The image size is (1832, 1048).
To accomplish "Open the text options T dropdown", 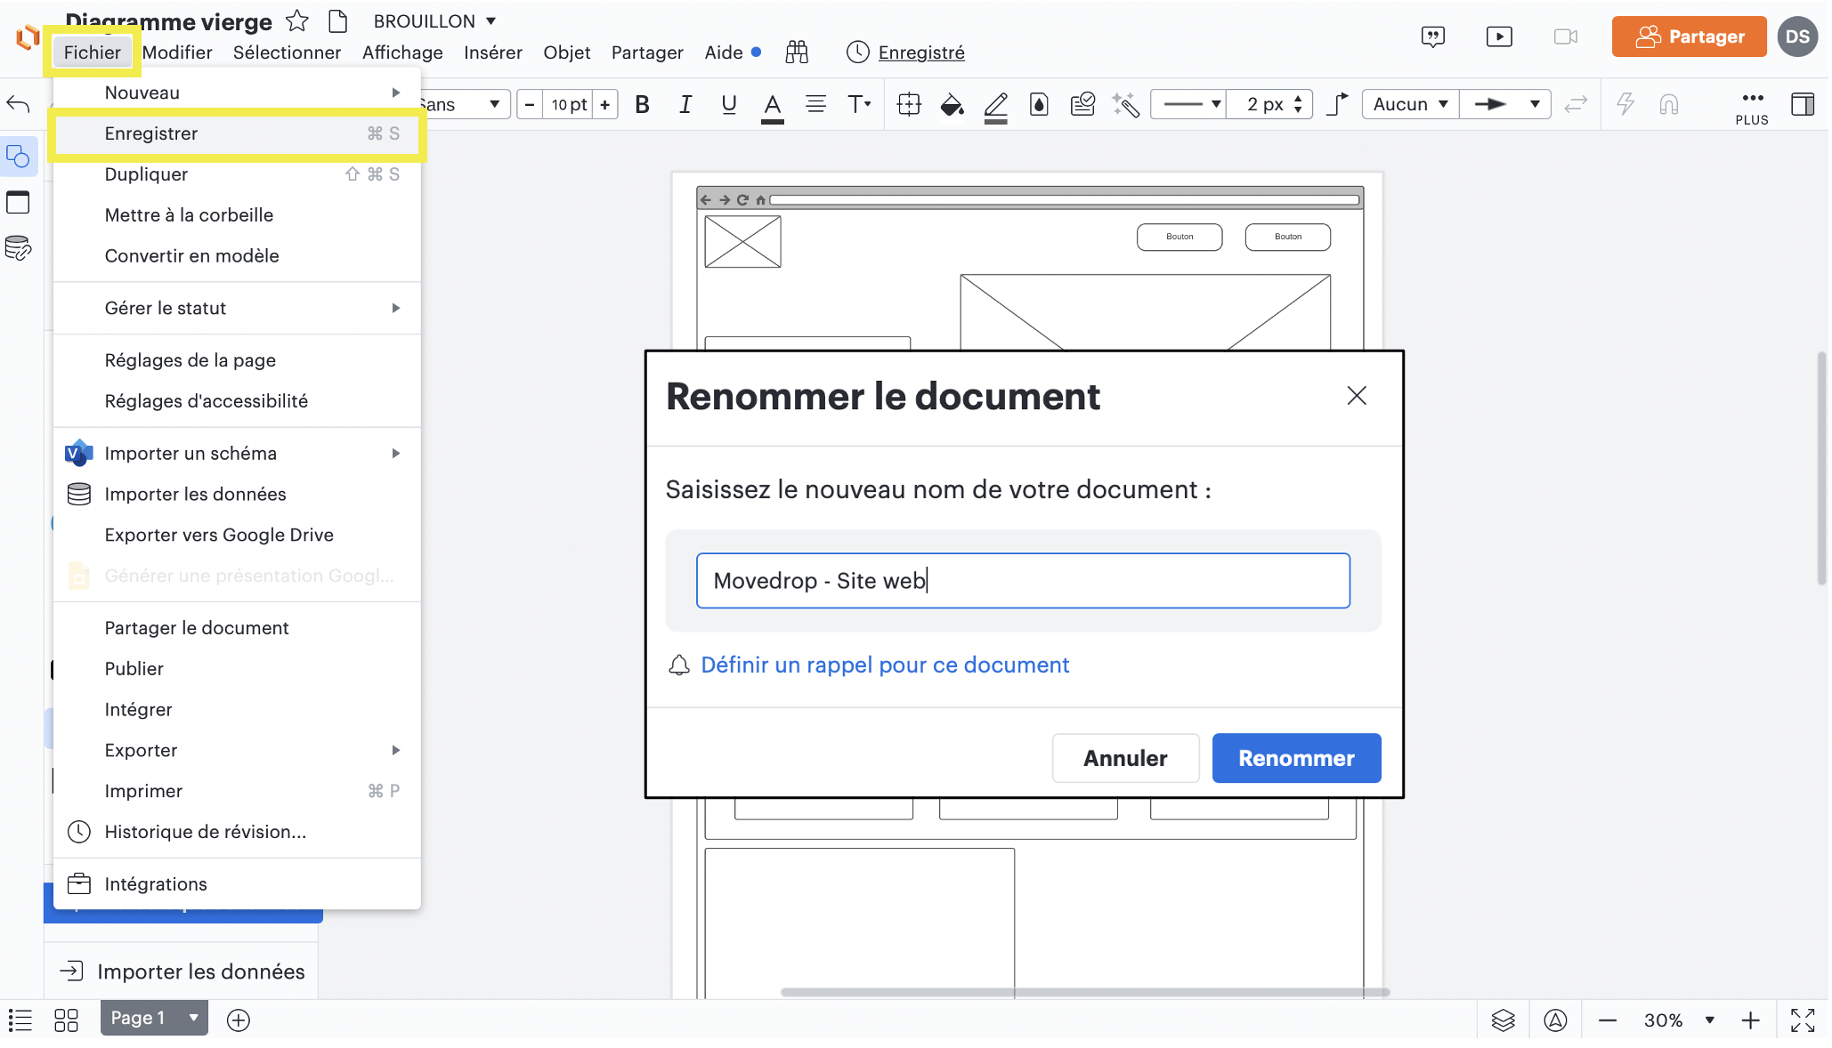I will [858, 104].
